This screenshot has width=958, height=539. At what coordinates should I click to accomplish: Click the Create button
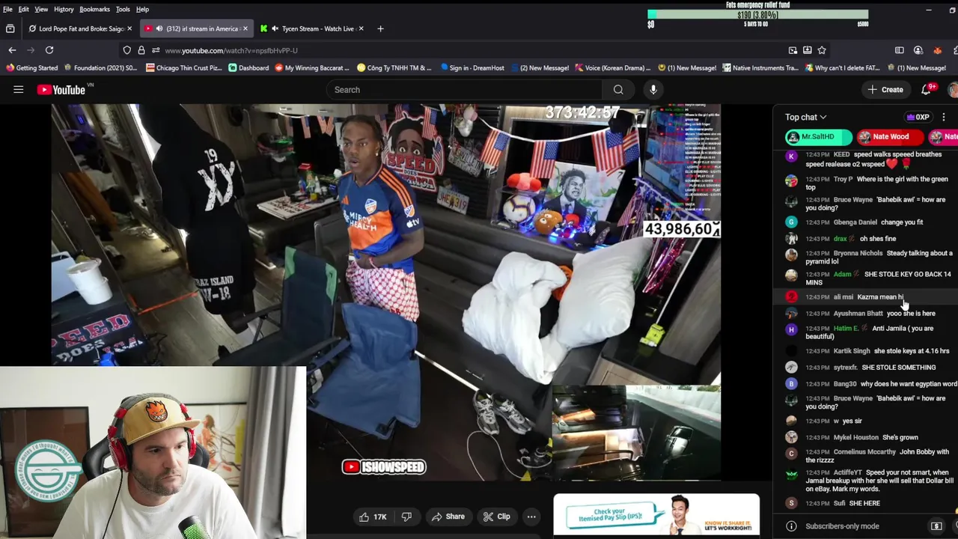(x=885, y=90)
